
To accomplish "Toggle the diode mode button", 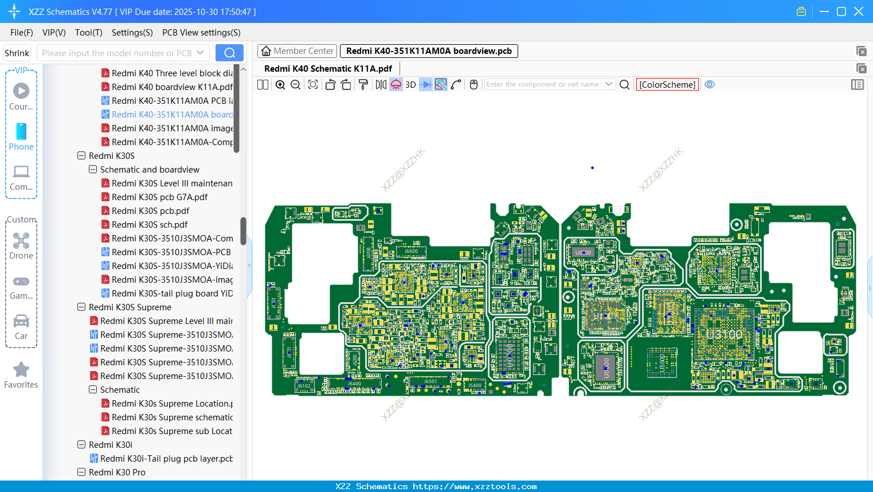I will tap(425, 85).
